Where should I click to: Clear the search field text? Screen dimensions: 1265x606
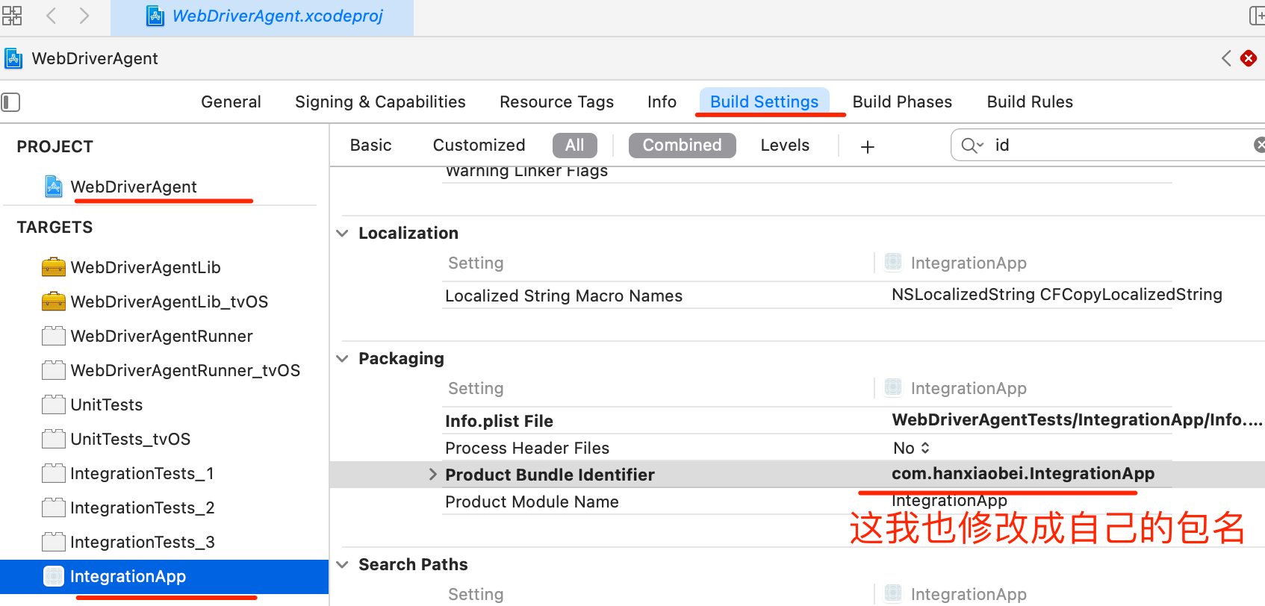[1259, 146]
